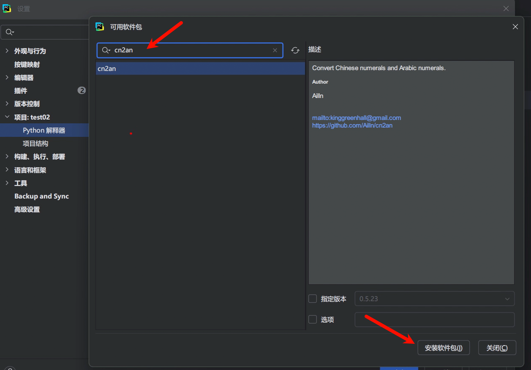This screenshot has width=531, height=370.
Task: Enable the 选项 checkbox
Action: [313, 320]
